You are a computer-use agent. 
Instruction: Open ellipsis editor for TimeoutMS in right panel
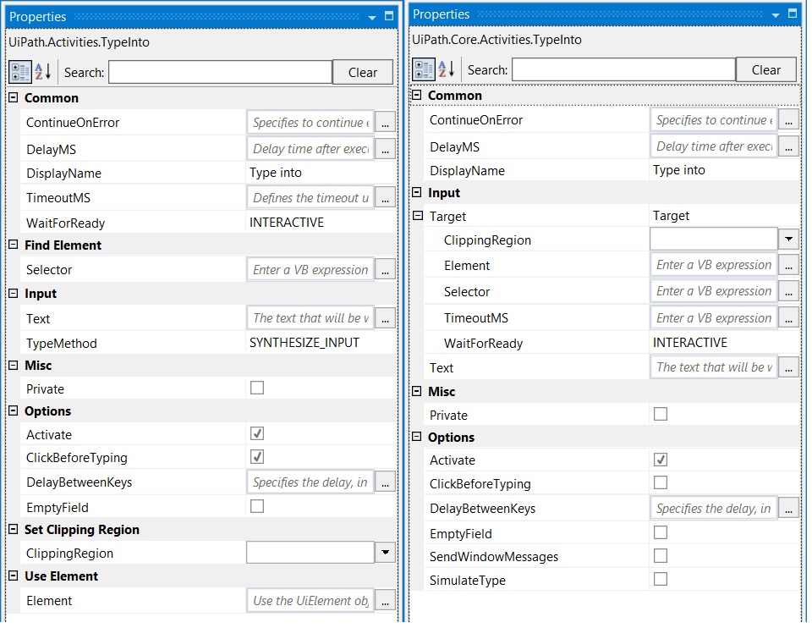click(x=788, y=318)
